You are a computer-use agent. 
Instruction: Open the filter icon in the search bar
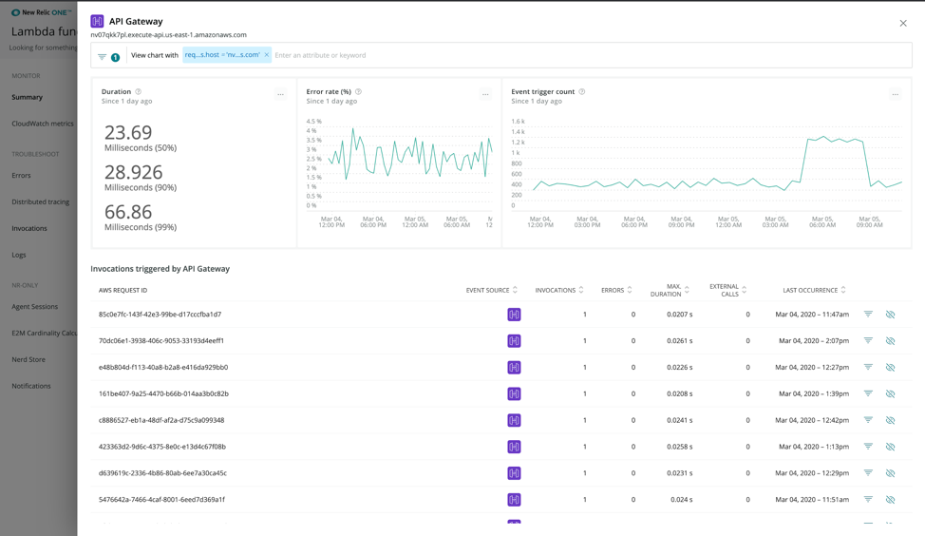(x=102, y=57)
